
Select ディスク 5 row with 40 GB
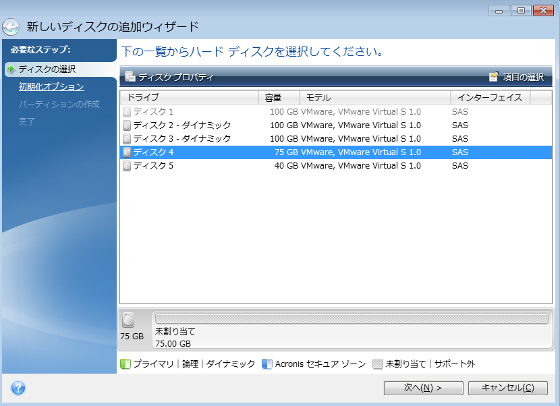pyautogui.click(x=270, y=166)
